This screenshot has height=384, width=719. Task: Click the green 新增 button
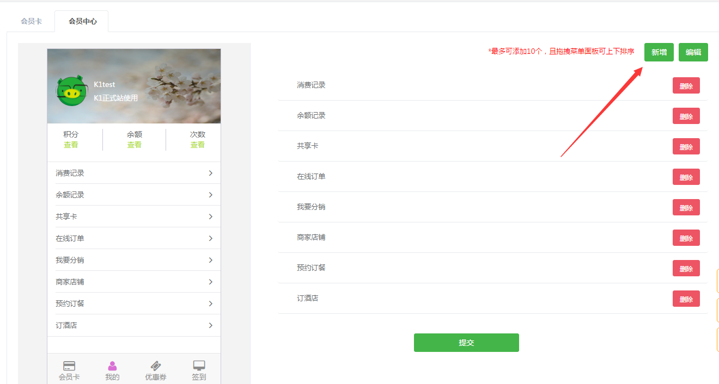(x=659, y=52)
